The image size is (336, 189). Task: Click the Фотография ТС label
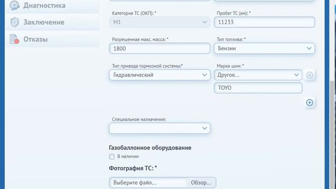pos(133,168)
